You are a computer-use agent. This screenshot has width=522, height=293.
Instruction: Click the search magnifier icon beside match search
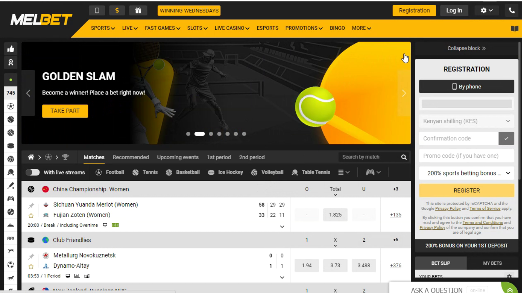coord(404,157)
